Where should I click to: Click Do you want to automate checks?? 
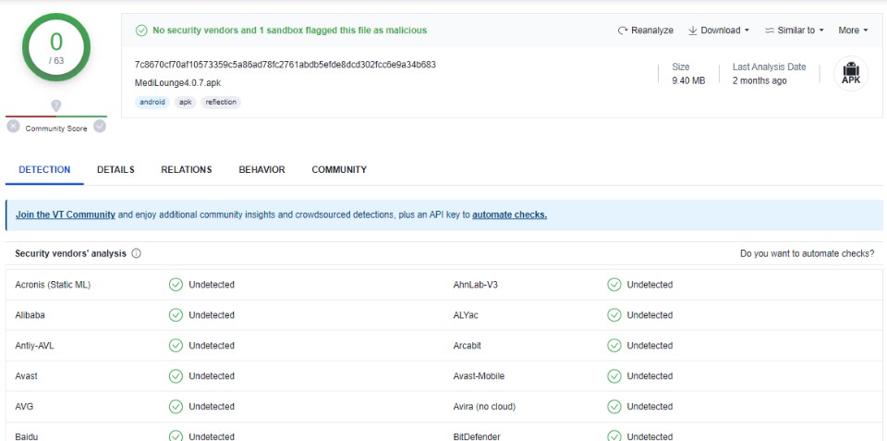807,253
